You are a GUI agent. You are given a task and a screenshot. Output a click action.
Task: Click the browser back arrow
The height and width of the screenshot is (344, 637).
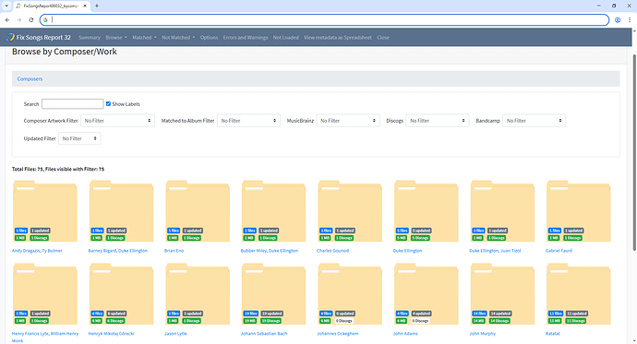coord(7,20)
